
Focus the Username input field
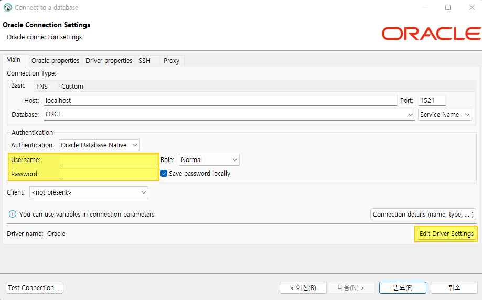point(108,160)
